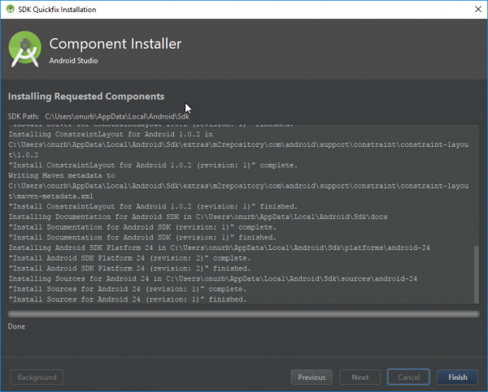Click 'Install Documentation for Android SDK' complete line
The image size is (488, 392).
142,227
